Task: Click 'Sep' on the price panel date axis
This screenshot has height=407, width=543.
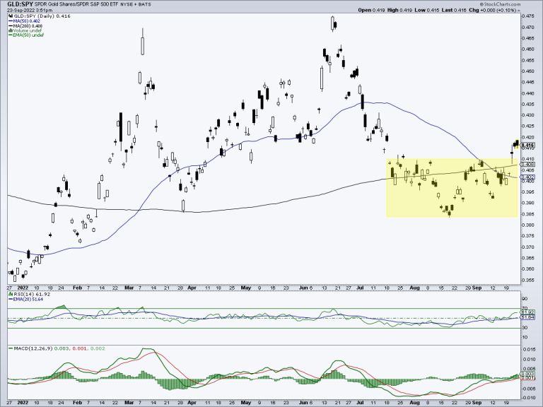Action: (477, 288)
